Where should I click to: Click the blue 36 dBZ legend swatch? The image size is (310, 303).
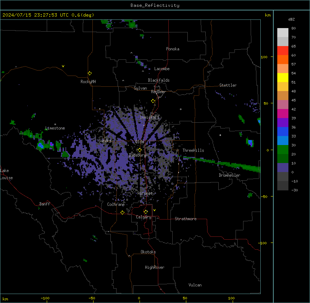tap(283, 131)
